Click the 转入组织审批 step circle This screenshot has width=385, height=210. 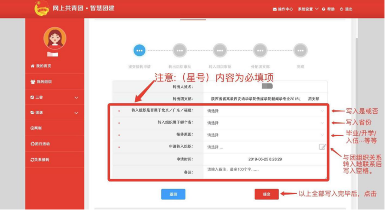point(220,50)
